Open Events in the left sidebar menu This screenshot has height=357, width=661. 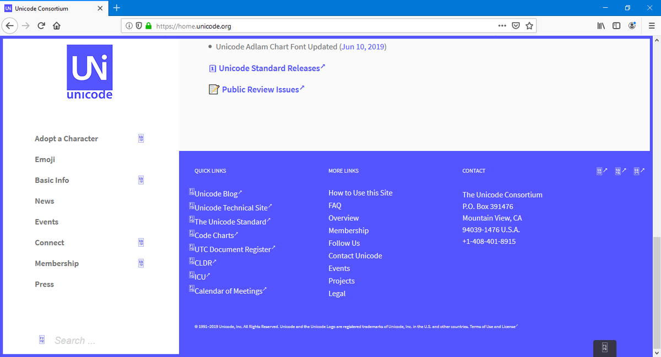click(46, 222)
